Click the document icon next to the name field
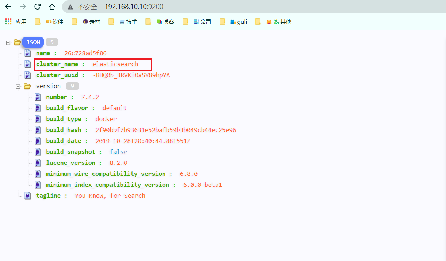The height and width of the screenshot is (261, 446). (x=27, y=53)
